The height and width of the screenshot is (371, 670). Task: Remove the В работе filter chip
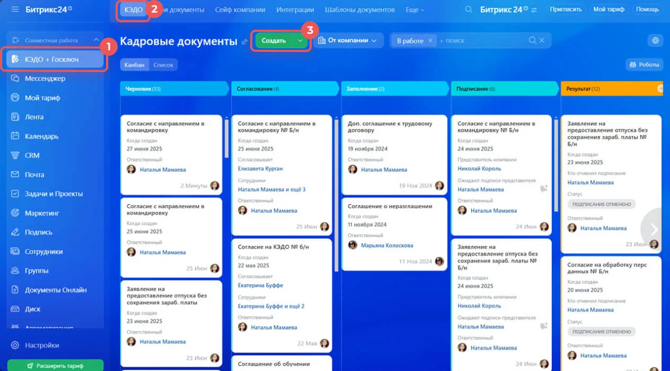(430, 40)
